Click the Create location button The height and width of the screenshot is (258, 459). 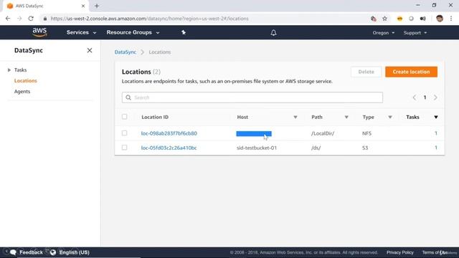pos(411,72)
